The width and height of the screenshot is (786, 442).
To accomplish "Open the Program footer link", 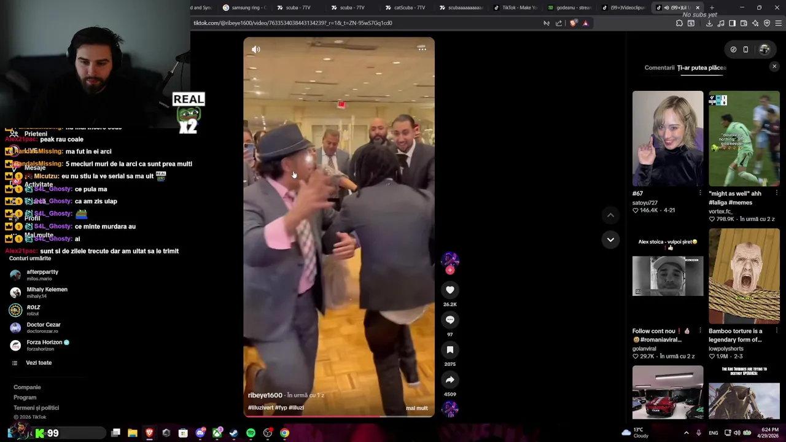I will coord(25,398).
